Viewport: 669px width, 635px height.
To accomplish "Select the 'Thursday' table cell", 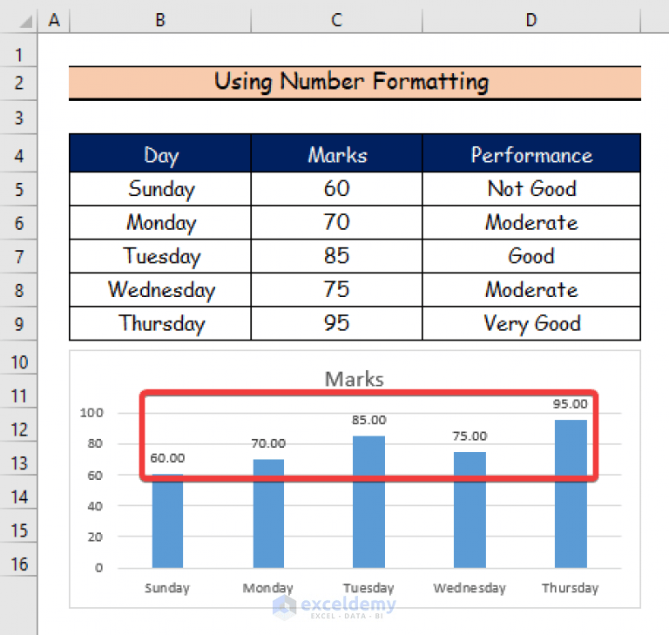I will click(x=160, y=323).
